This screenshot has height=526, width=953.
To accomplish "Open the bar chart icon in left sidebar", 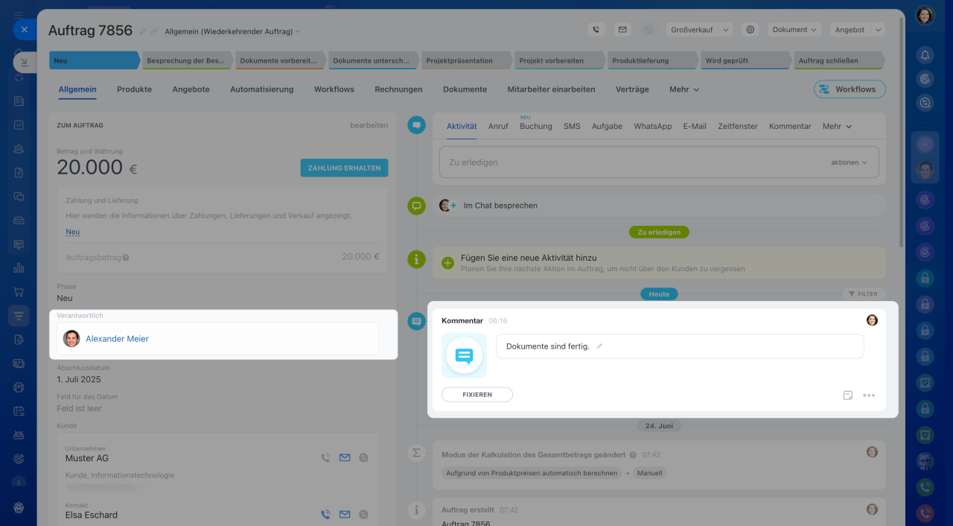I will [x=19, y=268].
